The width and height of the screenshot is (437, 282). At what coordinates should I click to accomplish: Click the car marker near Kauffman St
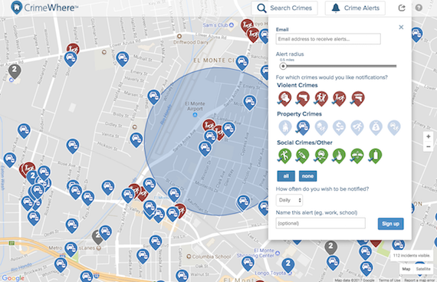coord(174,194)
